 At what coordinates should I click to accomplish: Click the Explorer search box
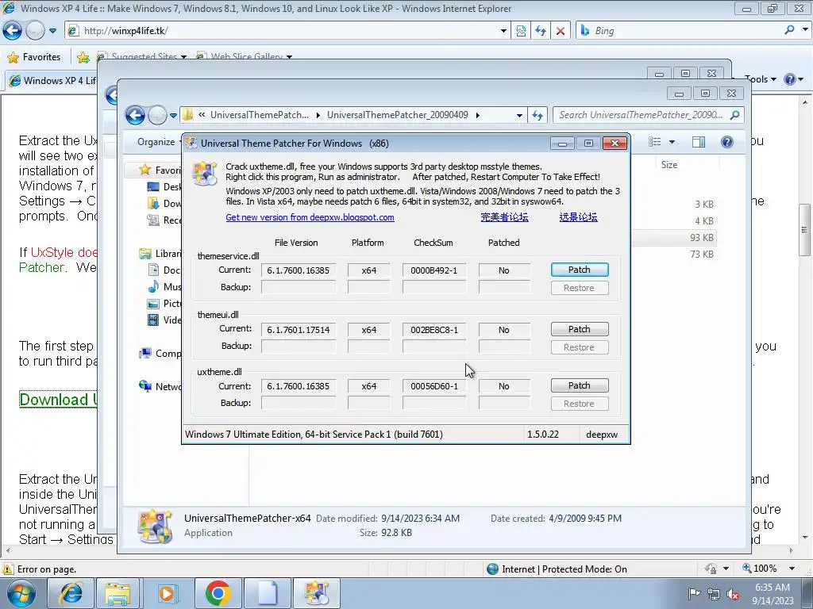click(641, 115)
